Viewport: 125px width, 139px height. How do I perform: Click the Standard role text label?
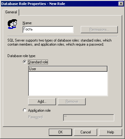pyautogui.click(x=38, y=62)
